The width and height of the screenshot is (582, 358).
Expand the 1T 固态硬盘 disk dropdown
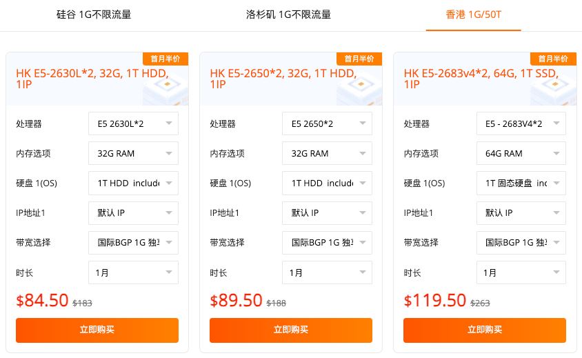tap(521, 183)
